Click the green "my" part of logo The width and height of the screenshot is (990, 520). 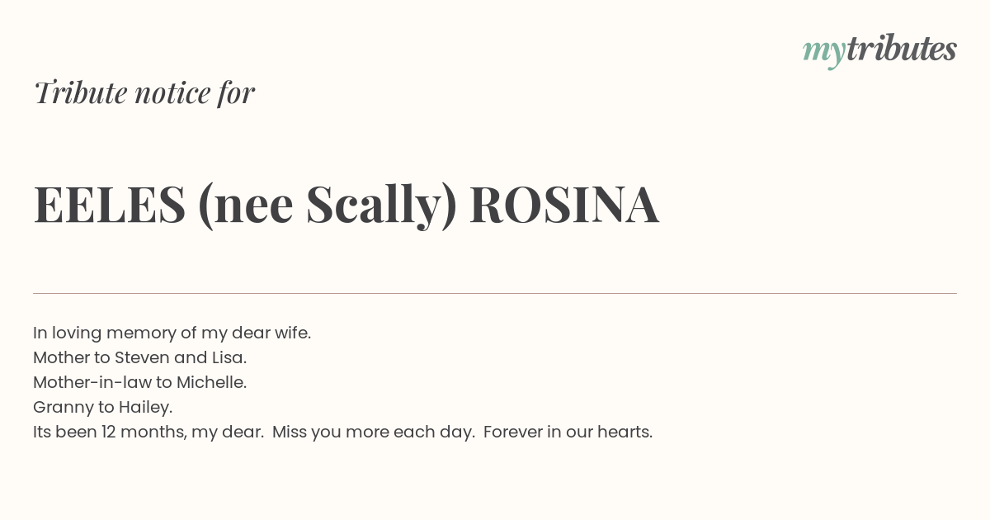tap(823, 53)
